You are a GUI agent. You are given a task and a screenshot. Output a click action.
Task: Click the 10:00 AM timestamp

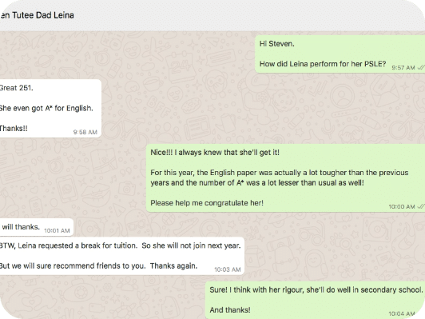(402, 207)
